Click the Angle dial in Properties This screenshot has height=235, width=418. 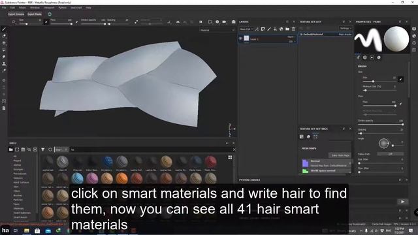pyautogui.click(x=384, y=144)
